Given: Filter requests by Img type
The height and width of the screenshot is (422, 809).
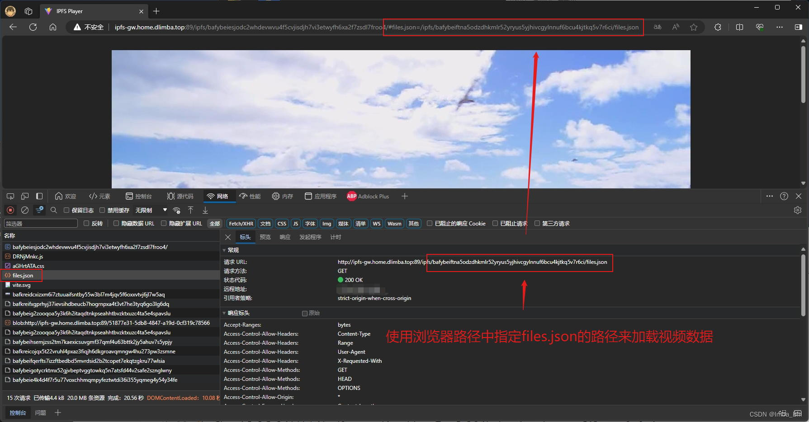Looking at the screenshot, I should (x=326, y=223).
